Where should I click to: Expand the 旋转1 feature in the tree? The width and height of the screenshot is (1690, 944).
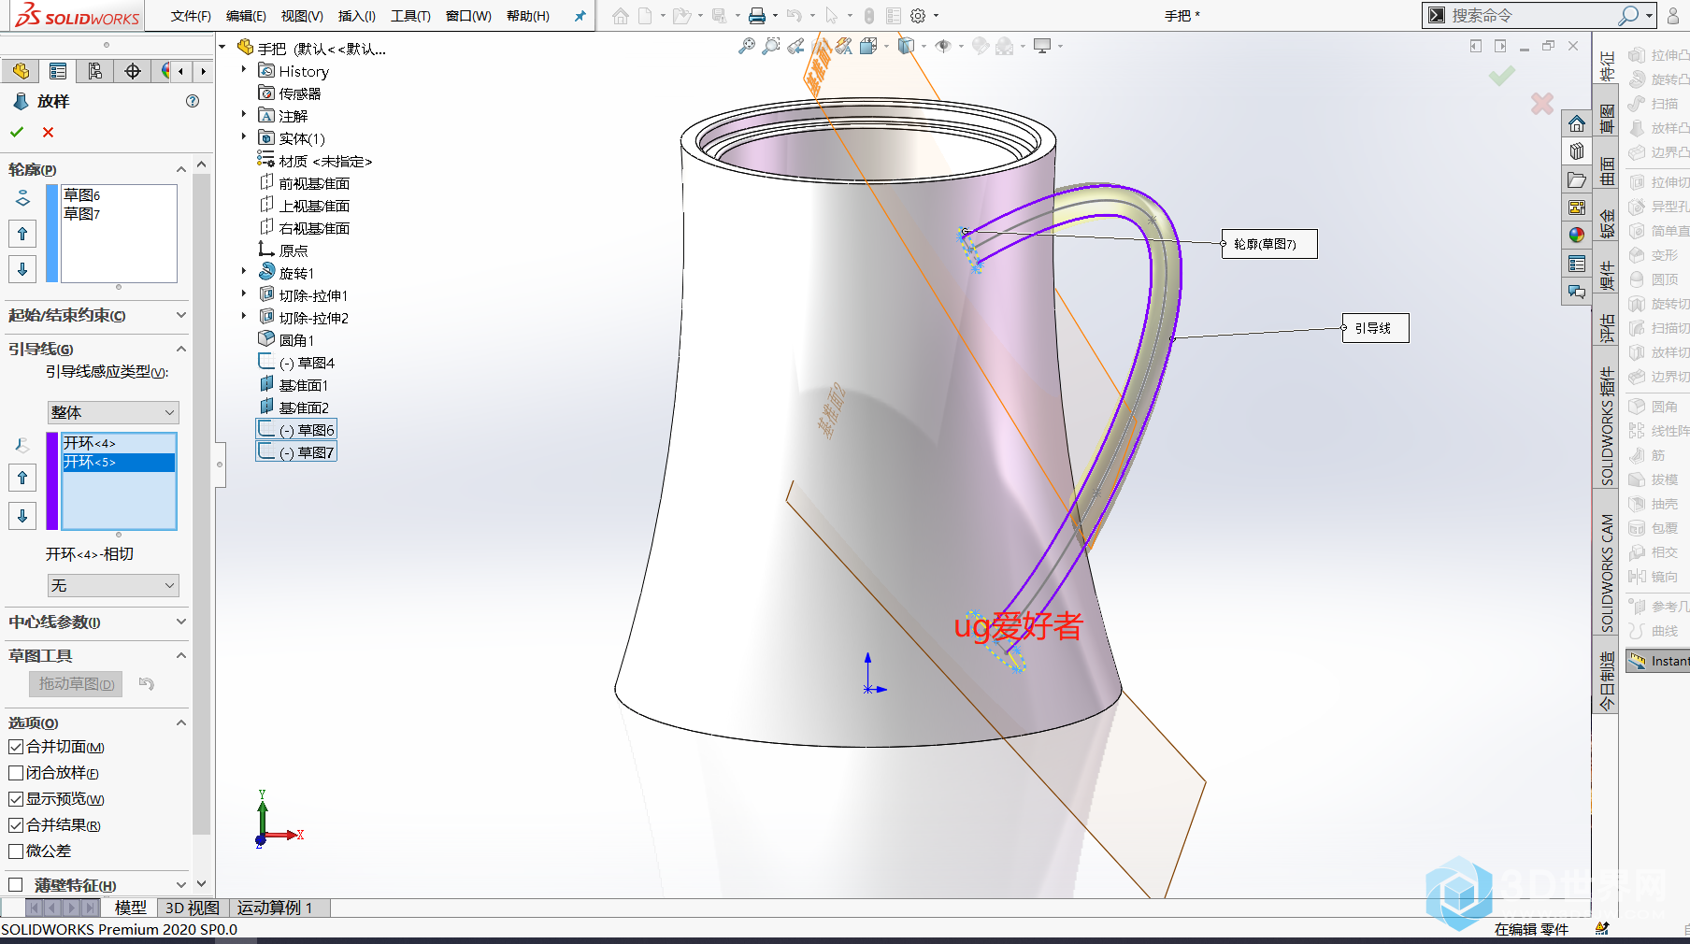pos(244,272)
